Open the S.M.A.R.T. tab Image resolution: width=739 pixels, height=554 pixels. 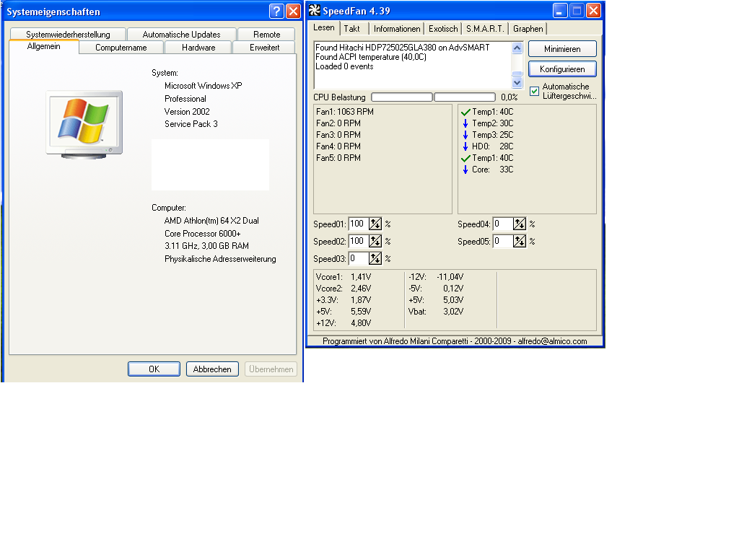[x=485, y=29]
